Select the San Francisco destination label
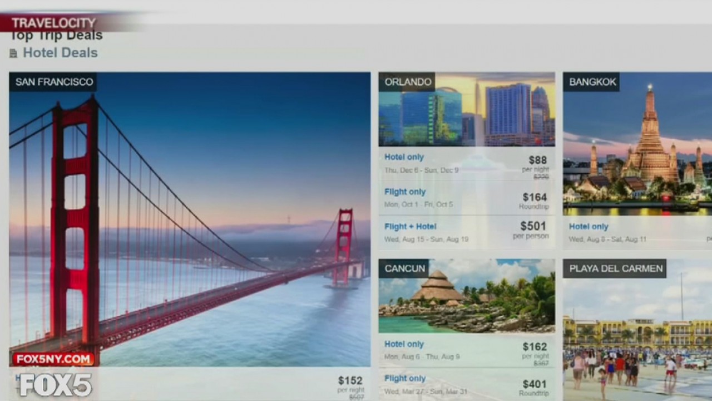The width and height of the screenshot is (712, 401). [x=54, y=82]
